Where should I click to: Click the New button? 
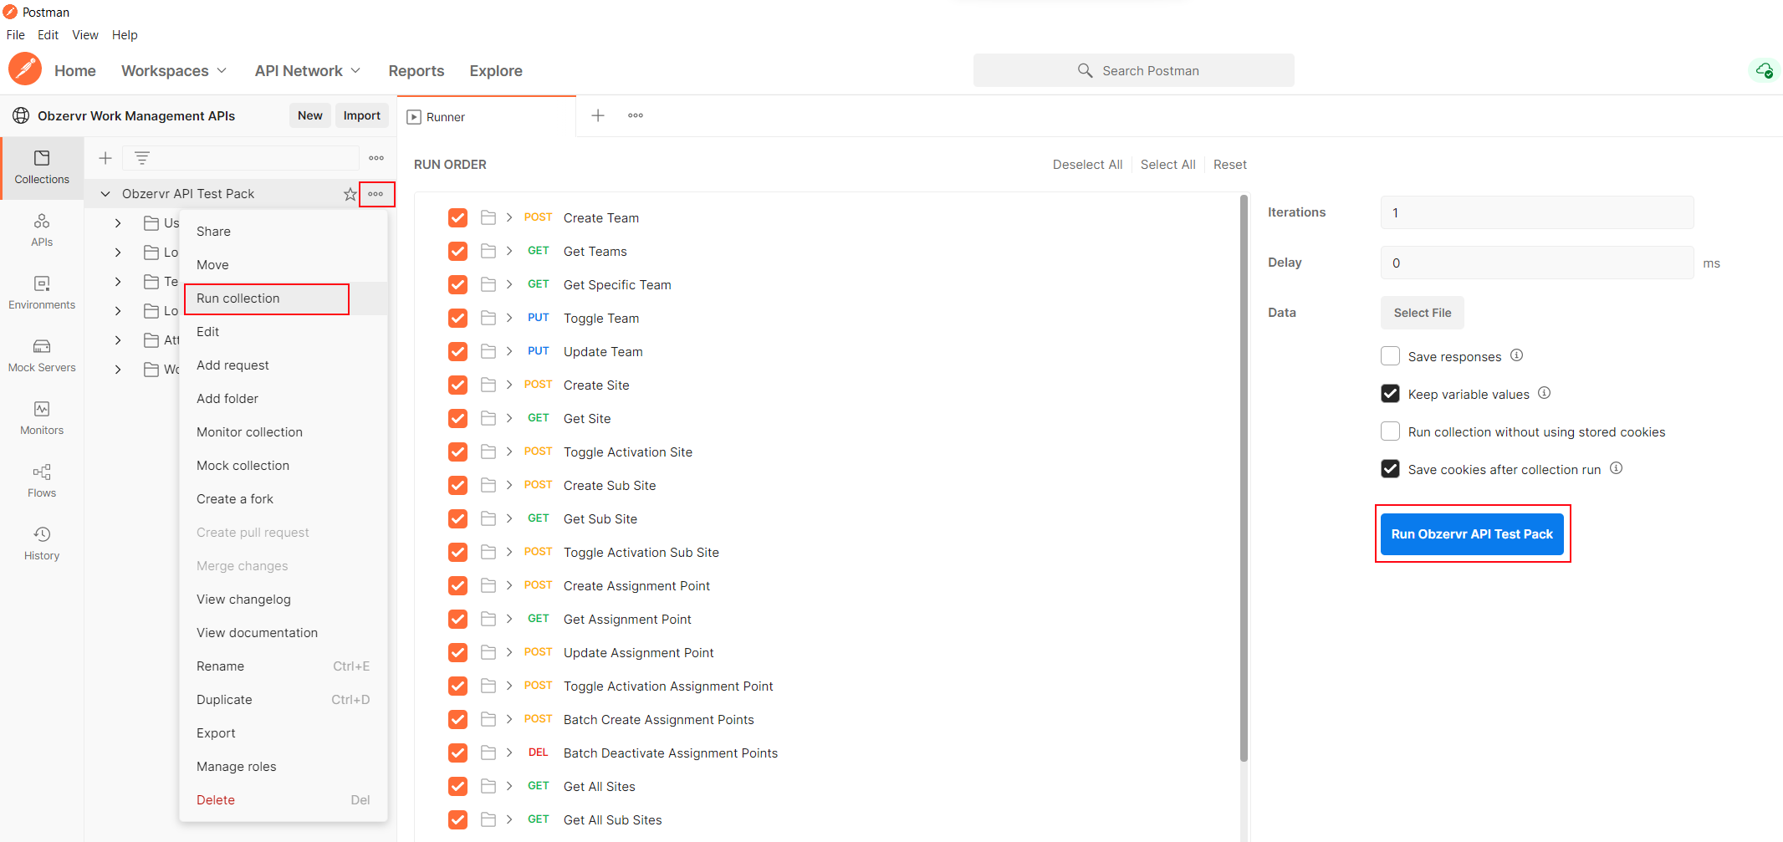(x=309, y=115)
